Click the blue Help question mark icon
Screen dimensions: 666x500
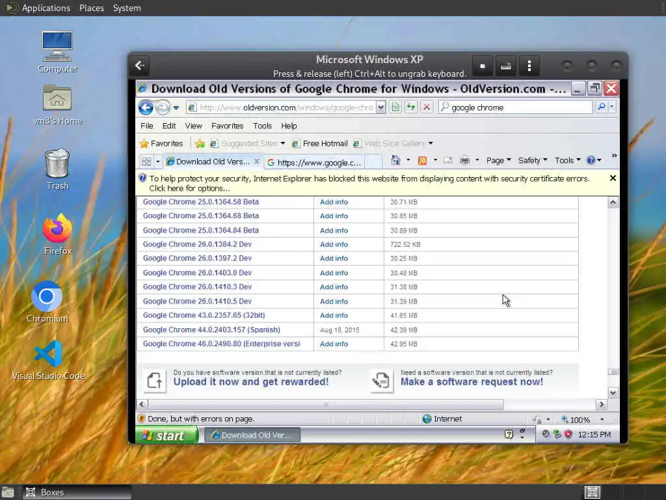click(591, 160)
